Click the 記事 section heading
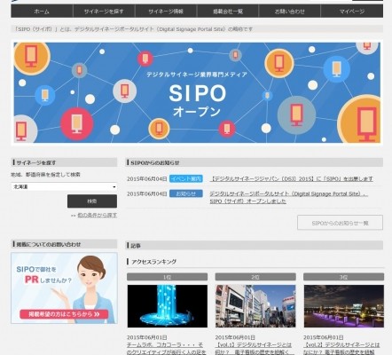The width and height of the screenshot is (392, 355). [255, 245]
